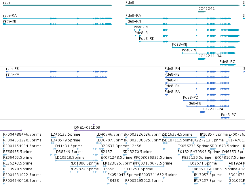Image resolution: width=245 pixels, height=185 pixels.
Task: Select EST EK054043.5prime
Action: pos(123,175)
